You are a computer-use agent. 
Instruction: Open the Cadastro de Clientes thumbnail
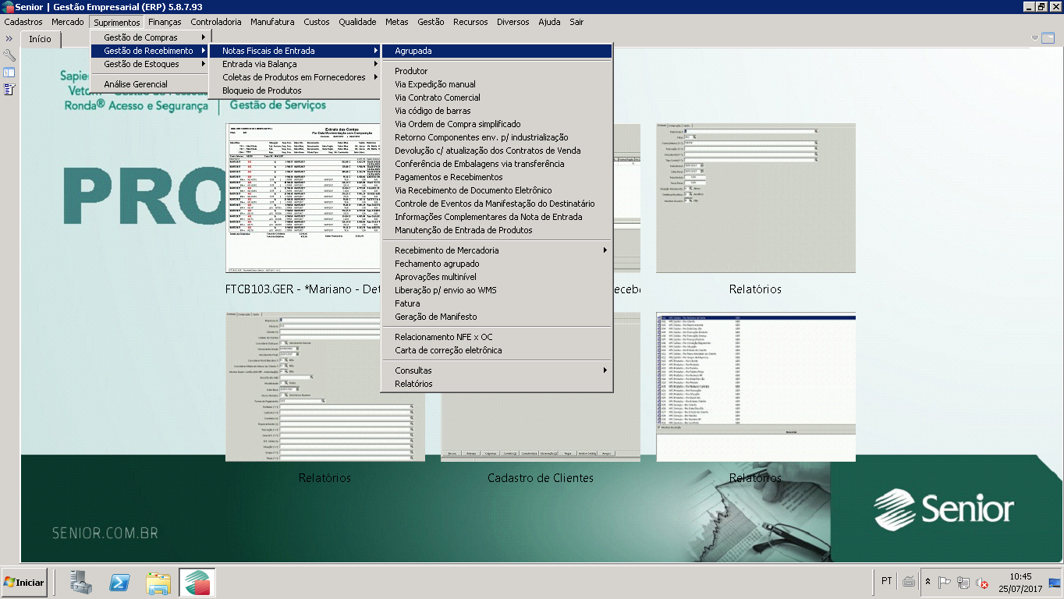540,427
